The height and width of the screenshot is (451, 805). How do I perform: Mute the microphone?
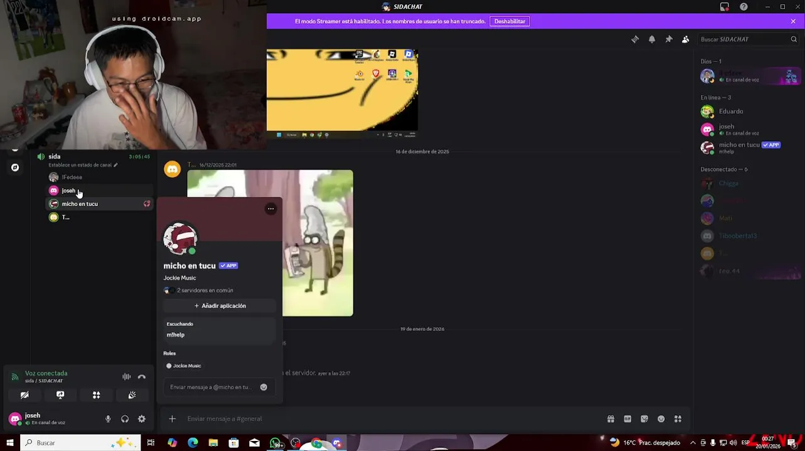108,419
